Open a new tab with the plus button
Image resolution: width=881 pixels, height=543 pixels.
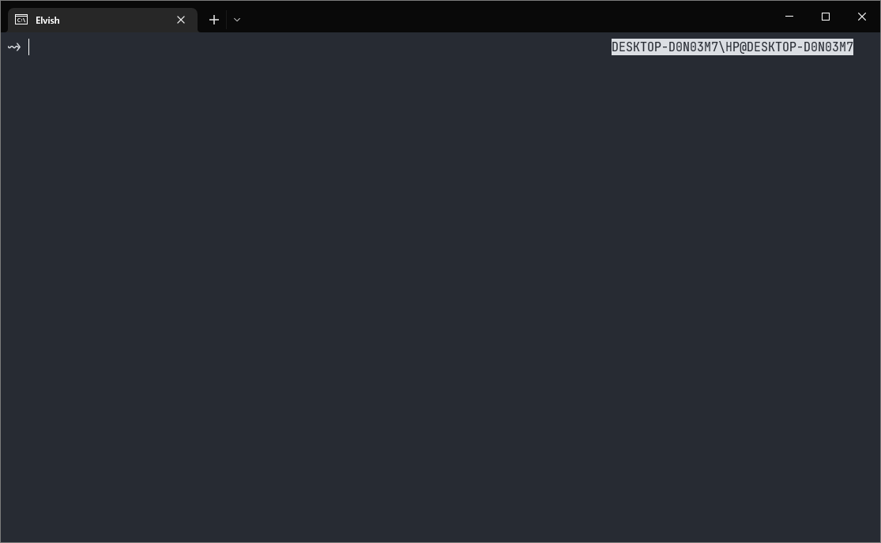click(x=213, y=20)
